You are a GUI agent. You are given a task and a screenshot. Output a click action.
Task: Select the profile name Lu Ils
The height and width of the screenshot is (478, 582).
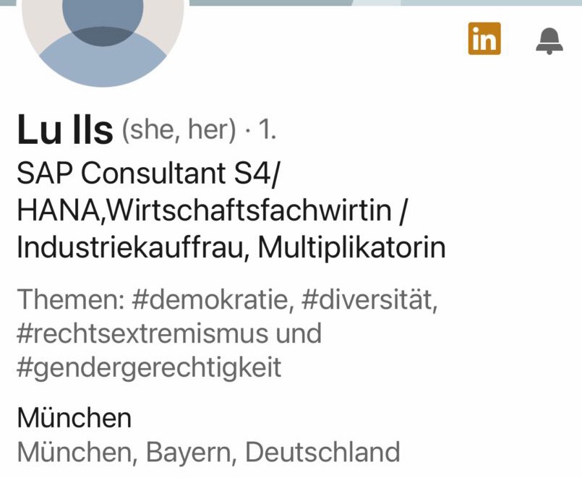[x=65, y=131]
